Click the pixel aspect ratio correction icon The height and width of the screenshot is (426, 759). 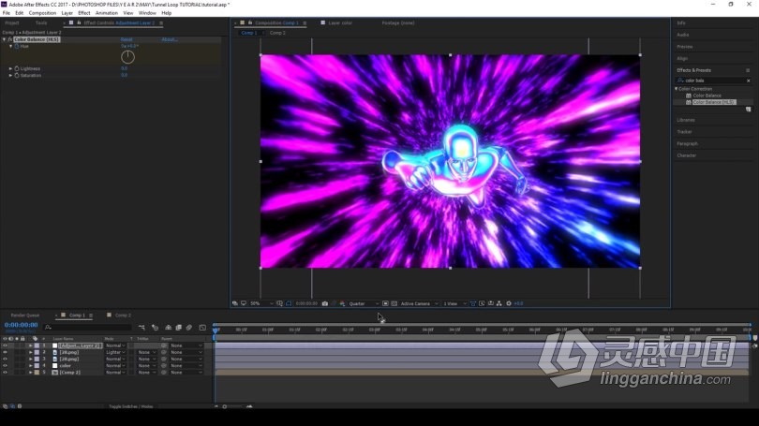473,303
